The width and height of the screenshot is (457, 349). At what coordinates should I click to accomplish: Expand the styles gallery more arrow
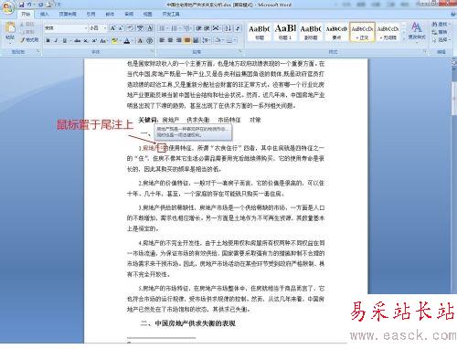(404, 38)
